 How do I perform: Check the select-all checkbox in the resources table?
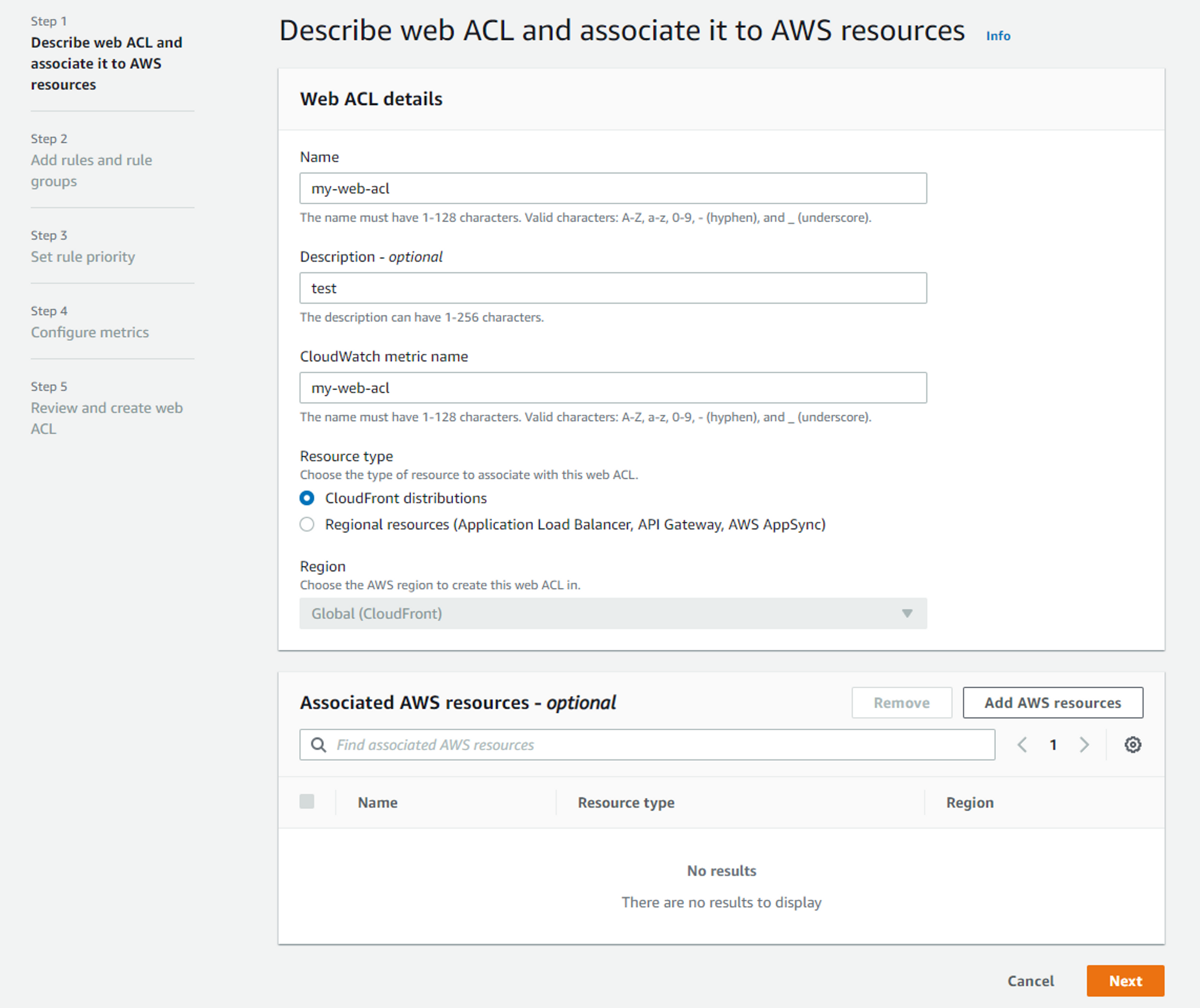pyautogui.click(x=307, y=802)
